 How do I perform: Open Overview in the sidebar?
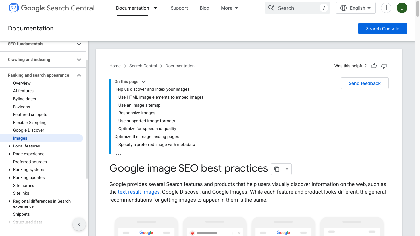22,83
